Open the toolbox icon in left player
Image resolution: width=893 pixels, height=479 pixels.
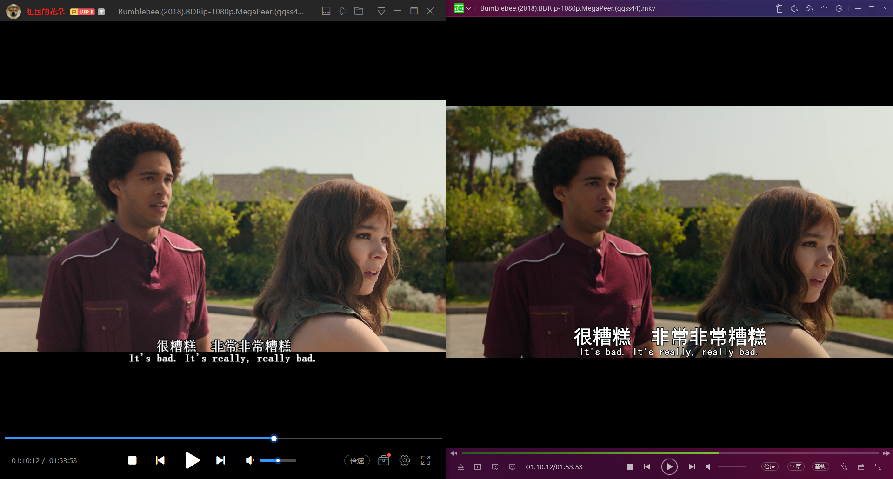click(384, 460)
